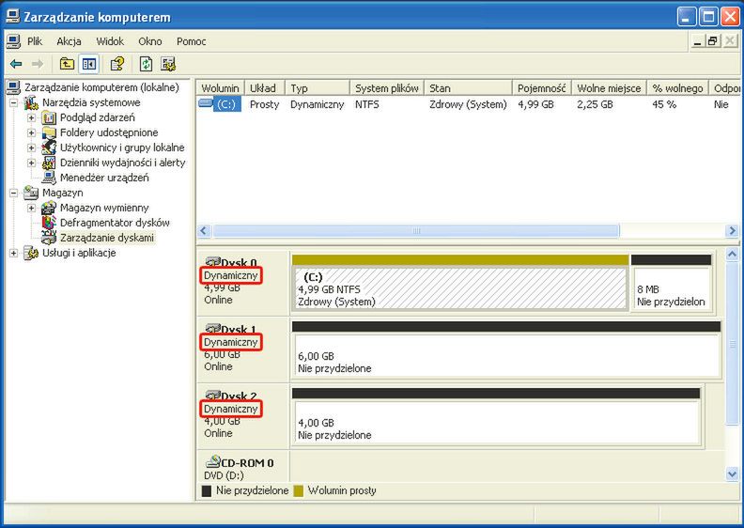744x528 pixels.
Task: Sort by the Wolne miejsce column header
Action: coord(610,88)
